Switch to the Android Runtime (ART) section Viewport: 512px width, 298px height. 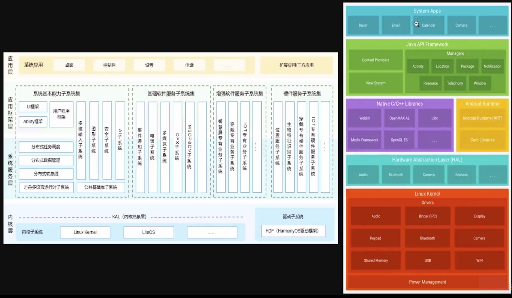point(482,118)
